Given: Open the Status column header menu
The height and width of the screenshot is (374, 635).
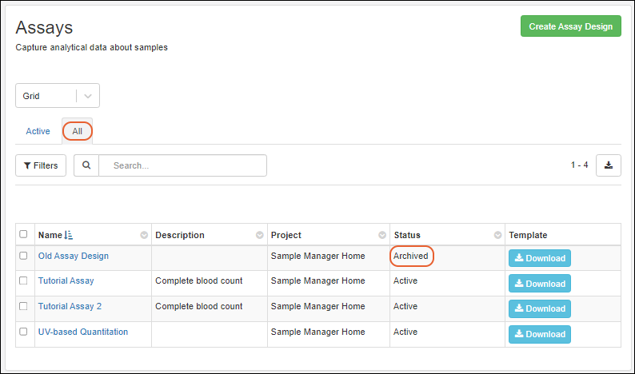Looking at the screenshot, I should tap(497, 235).
